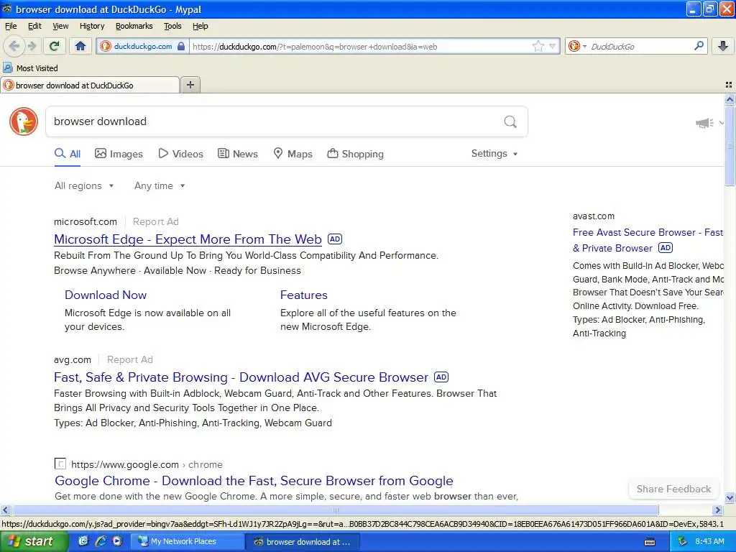The image size is (736, 552).
Task: Report the microsoft.com ad
Action: point(155,221)
